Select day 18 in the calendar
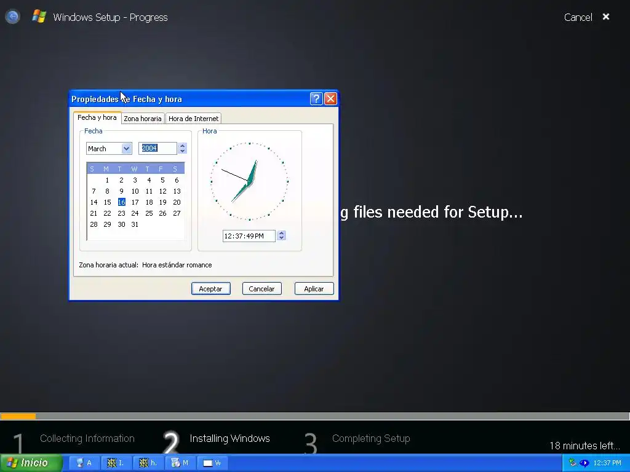The image size is (630, 472). click(x=149, y=202)
